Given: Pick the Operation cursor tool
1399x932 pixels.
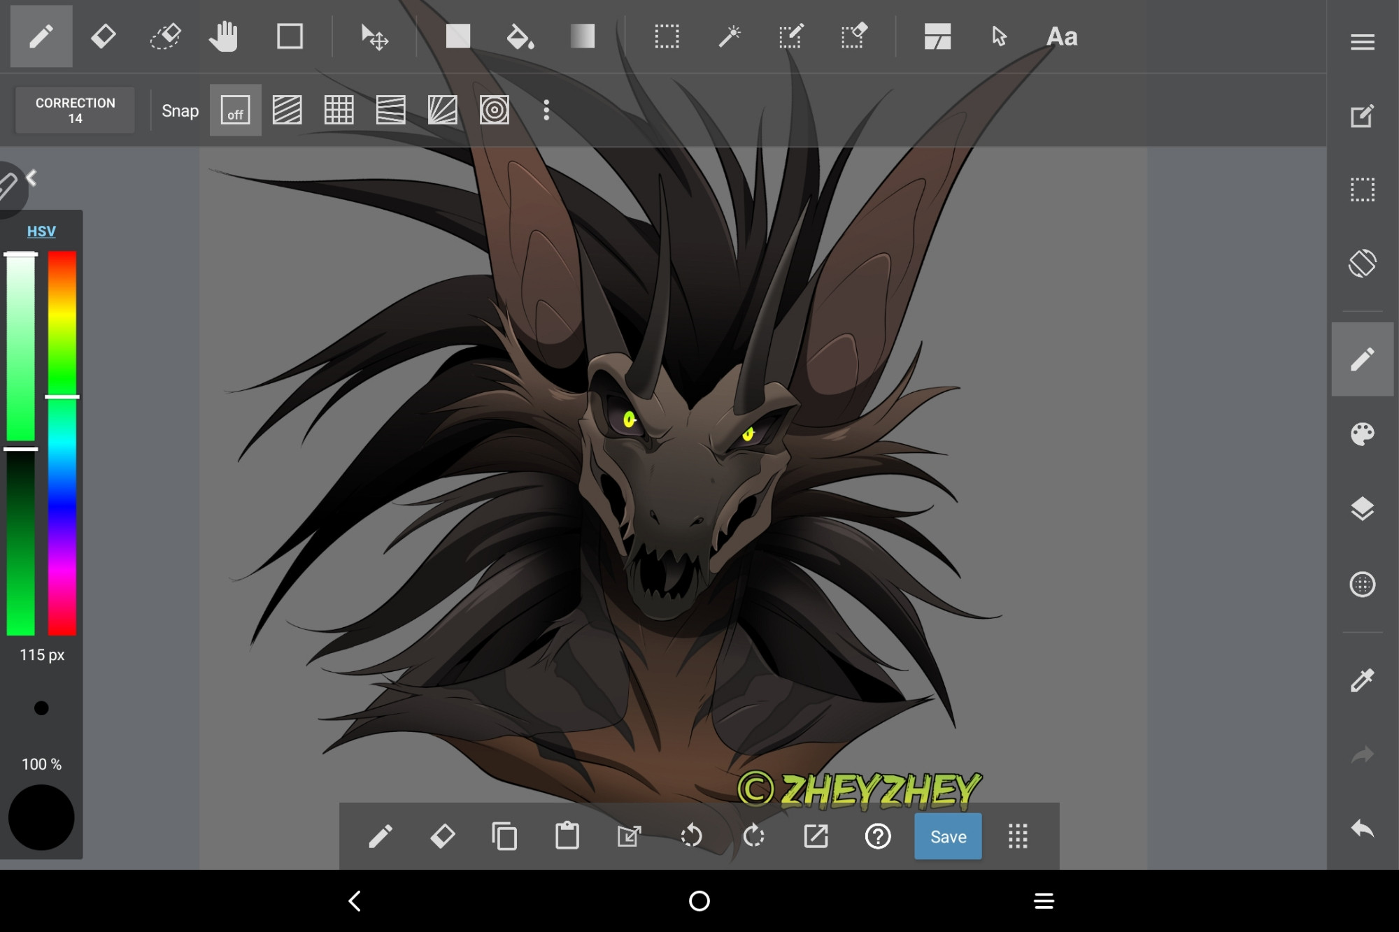Looking at the screenshot, I should pos(1000,36).
